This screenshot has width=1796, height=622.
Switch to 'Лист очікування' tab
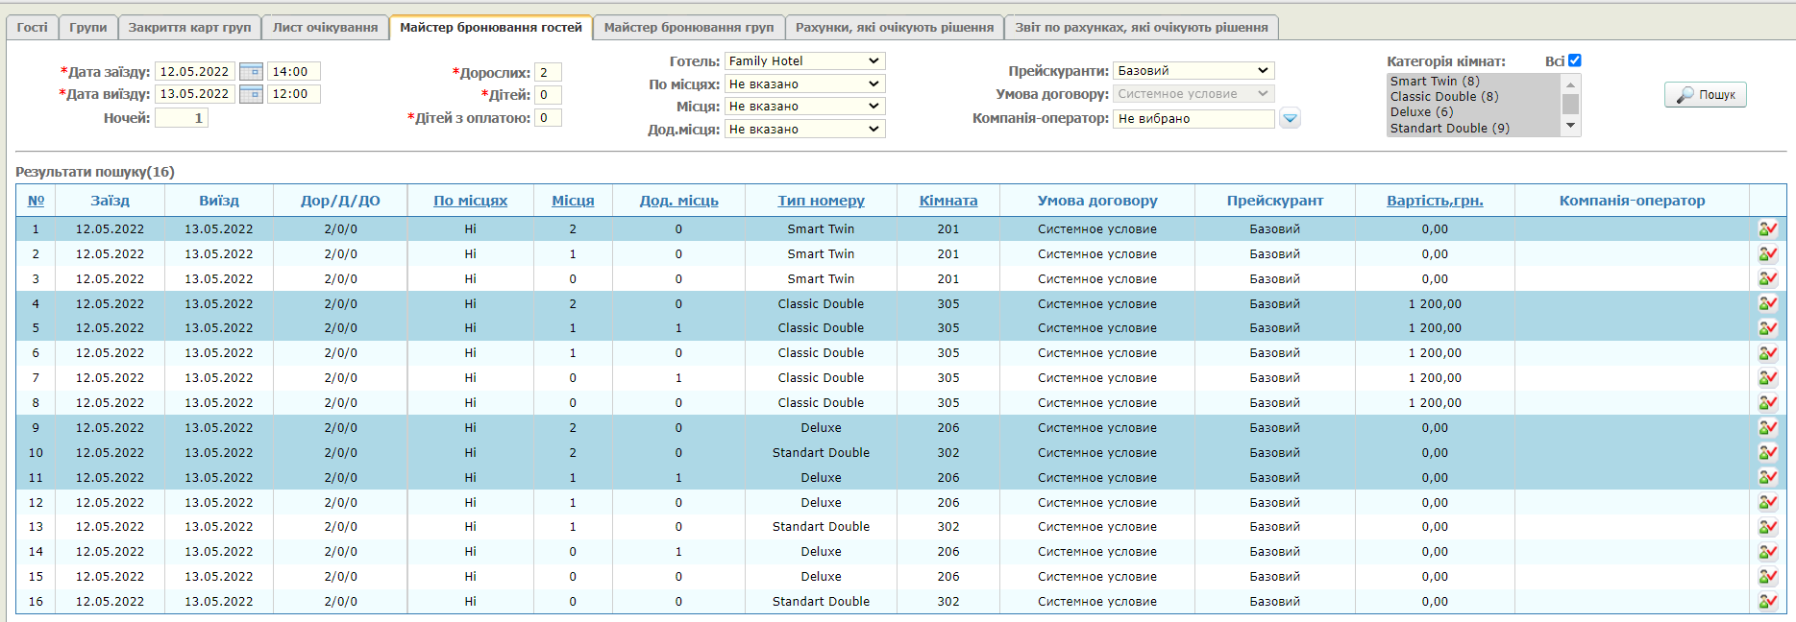[325, 28]
